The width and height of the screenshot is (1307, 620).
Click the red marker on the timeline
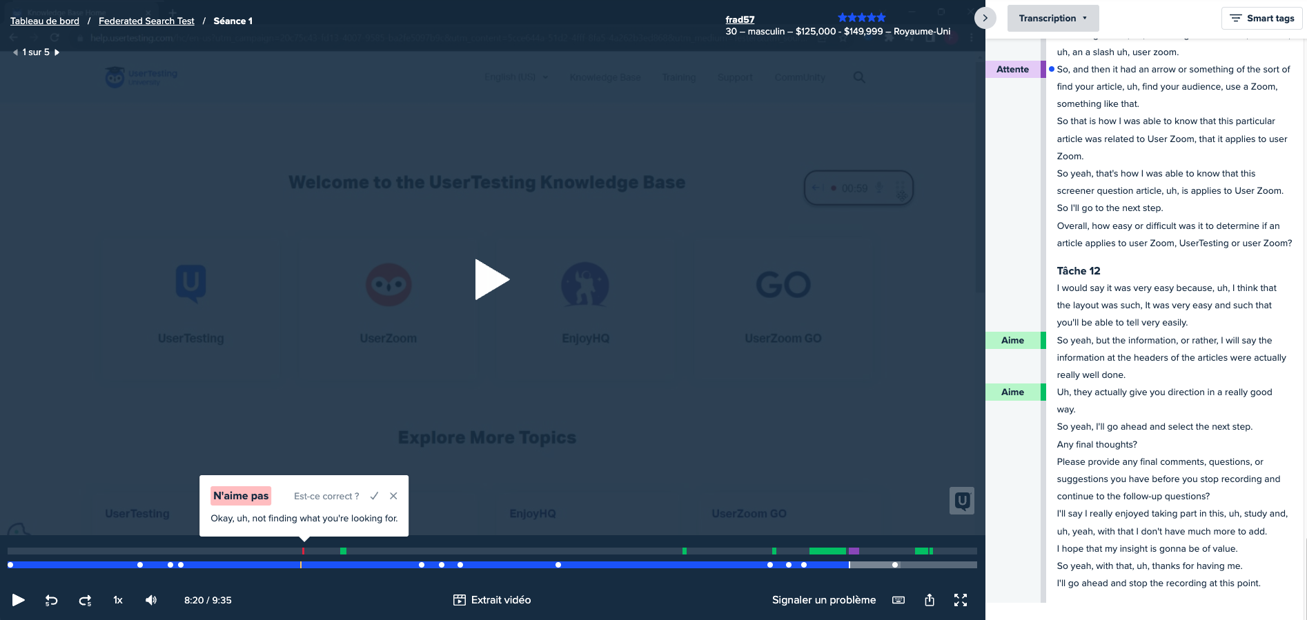coord(303,551)
